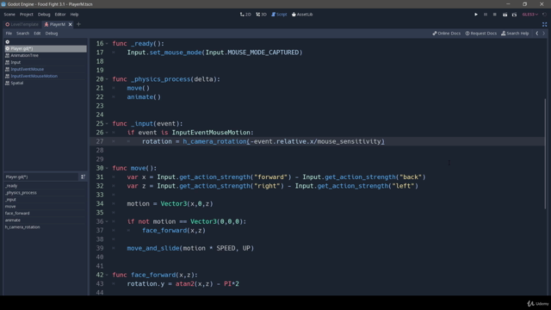Screen dimensions: 551x310
Task: Open the Help menu
Action: point(74,15)
